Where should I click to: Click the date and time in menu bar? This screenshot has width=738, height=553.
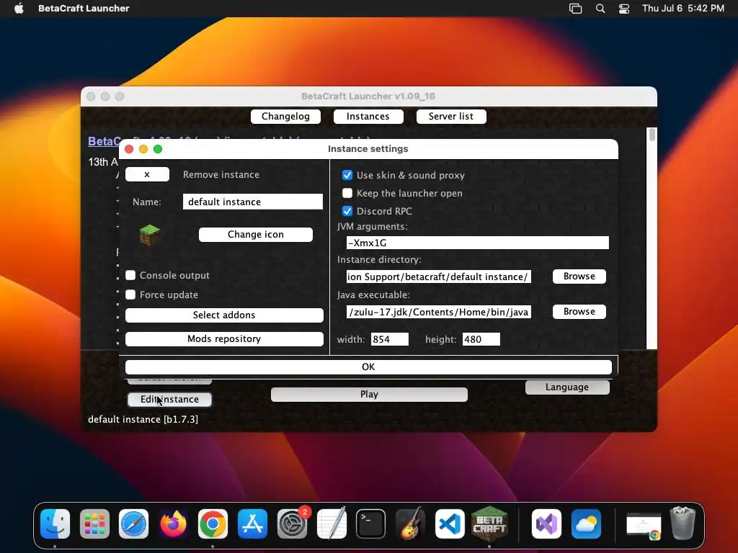point(683,8)
